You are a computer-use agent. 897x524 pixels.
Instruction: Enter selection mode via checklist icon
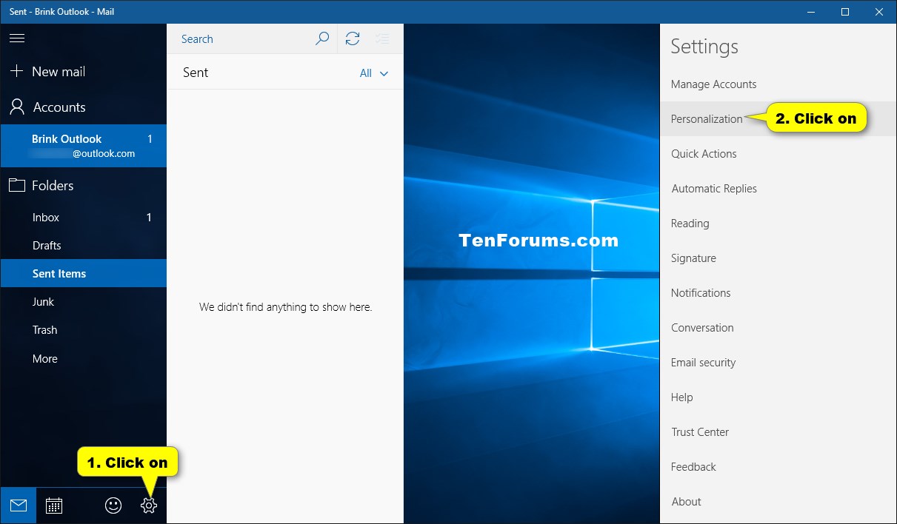coord(382,39)
